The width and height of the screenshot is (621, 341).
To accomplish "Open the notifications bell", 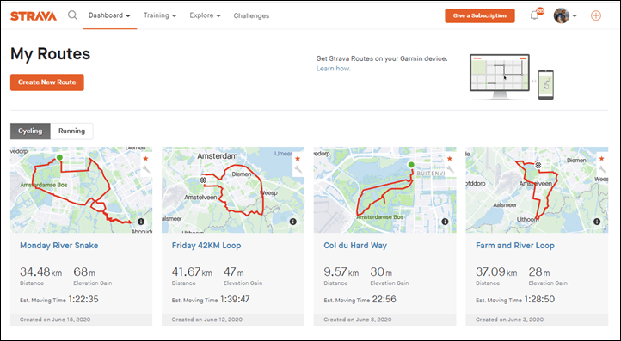I will [534, 15].
